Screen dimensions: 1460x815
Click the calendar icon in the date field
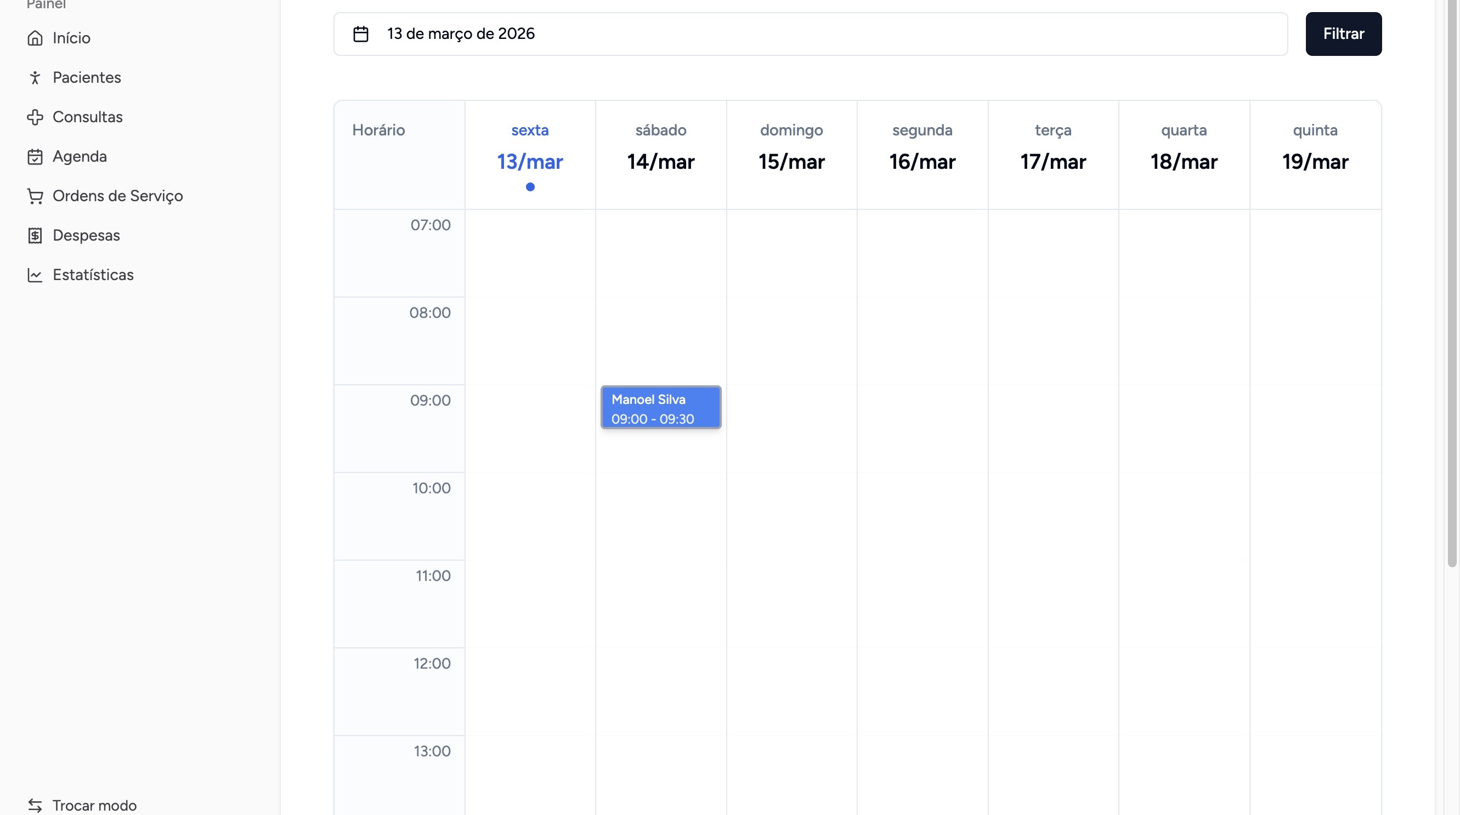[361, 34]
